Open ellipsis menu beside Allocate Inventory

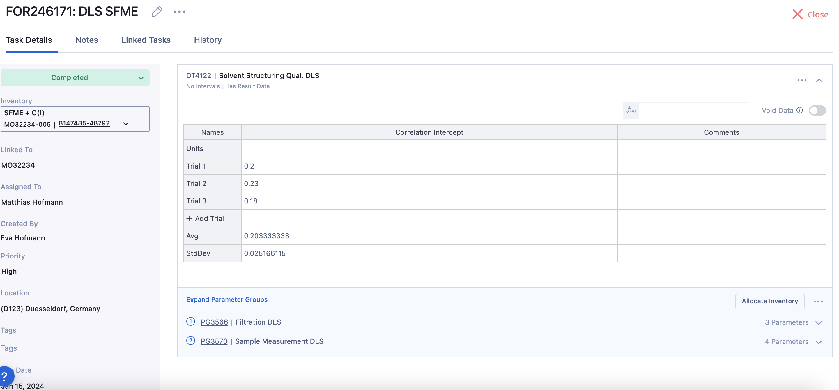coord(818,302)
